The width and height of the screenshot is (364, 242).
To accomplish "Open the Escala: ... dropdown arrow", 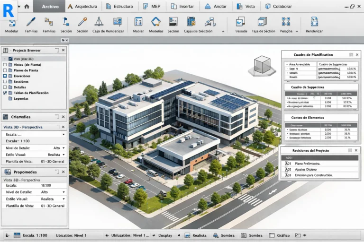I will pos(64,134).
